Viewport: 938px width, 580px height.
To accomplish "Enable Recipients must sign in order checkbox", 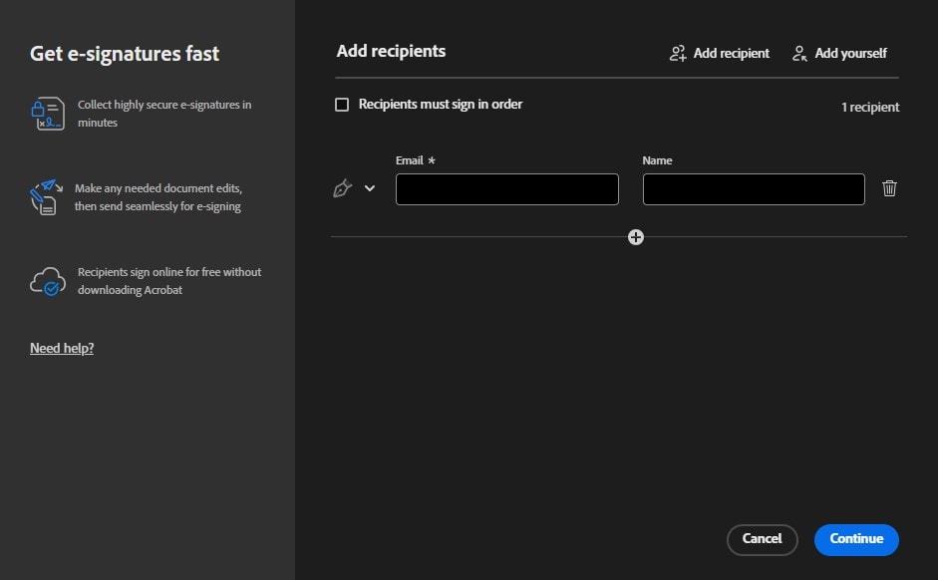I will pyautogui.click(x=342, y=105).
